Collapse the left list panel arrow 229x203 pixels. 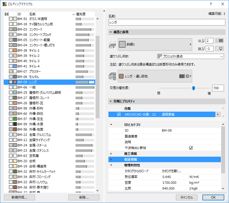(x=104, y=11)
